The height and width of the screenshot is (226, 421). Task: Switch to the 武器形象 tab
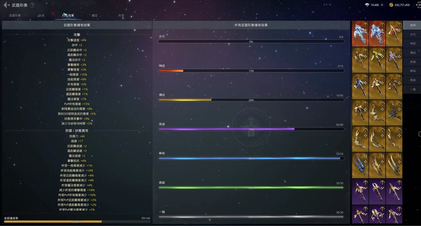pos(15,15)
